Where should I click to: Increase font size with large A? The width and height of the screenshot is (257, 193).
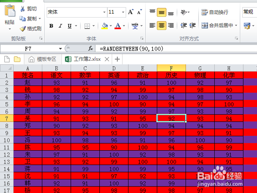point(131,12)
